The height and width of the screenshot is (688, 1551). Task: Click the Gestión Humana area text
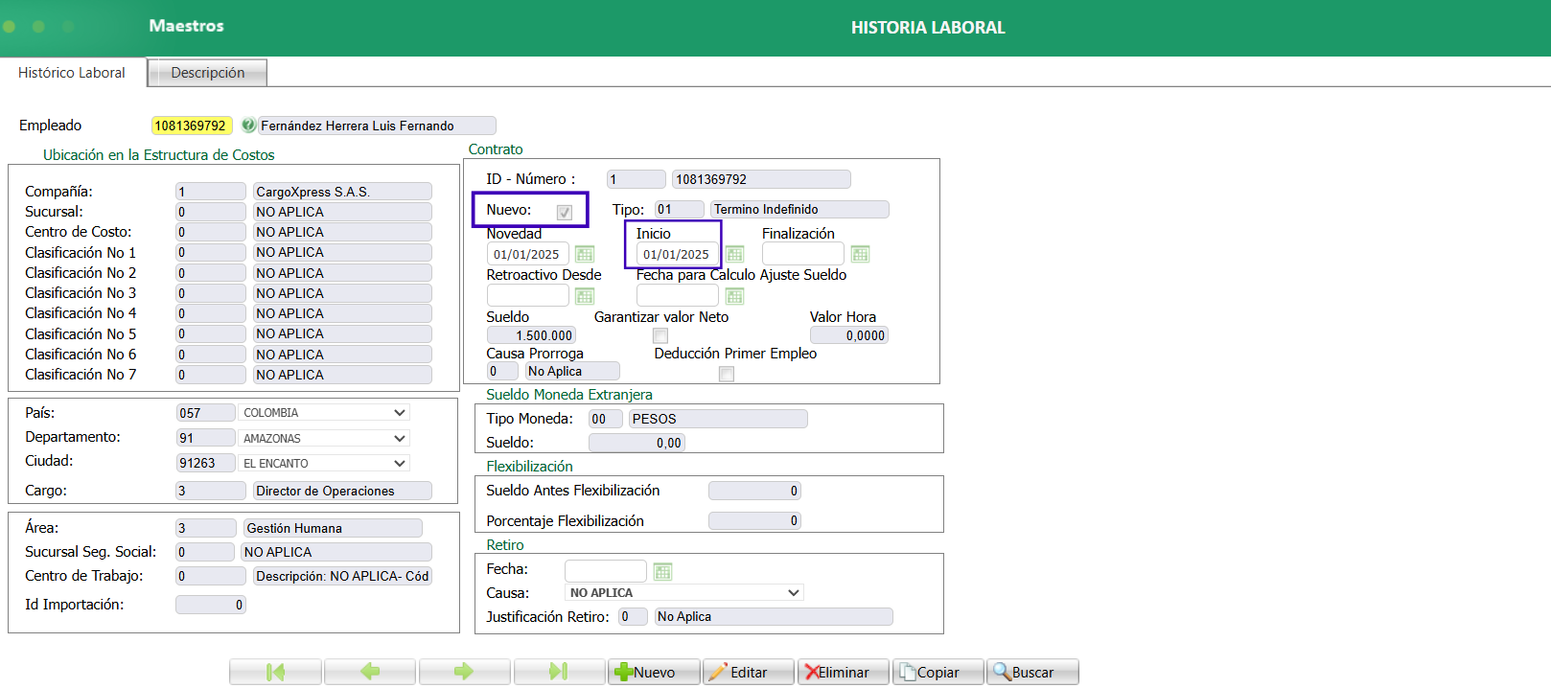point(333,528)
